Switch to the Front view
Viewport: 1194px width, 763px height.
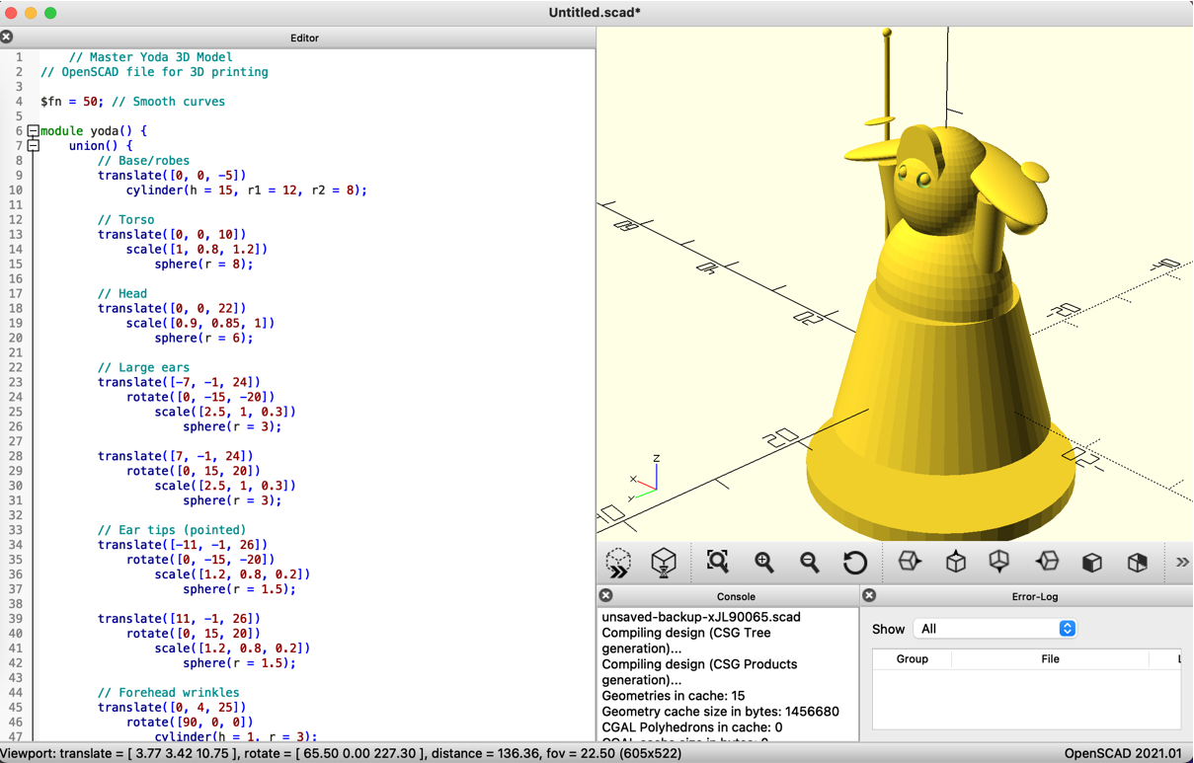1092,563
